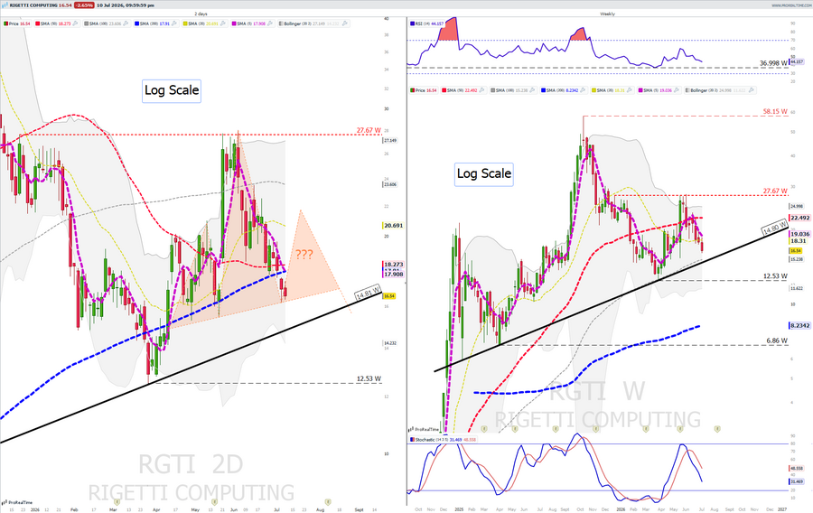Viewport: 813px width, 513px height.
Task: Open settings wrench for SMA (50) on weekly chart
Action: 481,90
